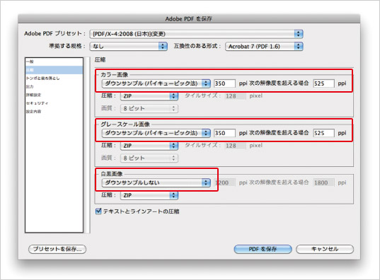380x280 pixels.
Task: Open the 互換性のある形式 Acrobat 7 dropdown
Action: pos(264,46)
